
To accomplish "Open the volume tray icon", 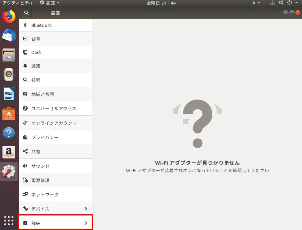I will (x=281, y=3).
